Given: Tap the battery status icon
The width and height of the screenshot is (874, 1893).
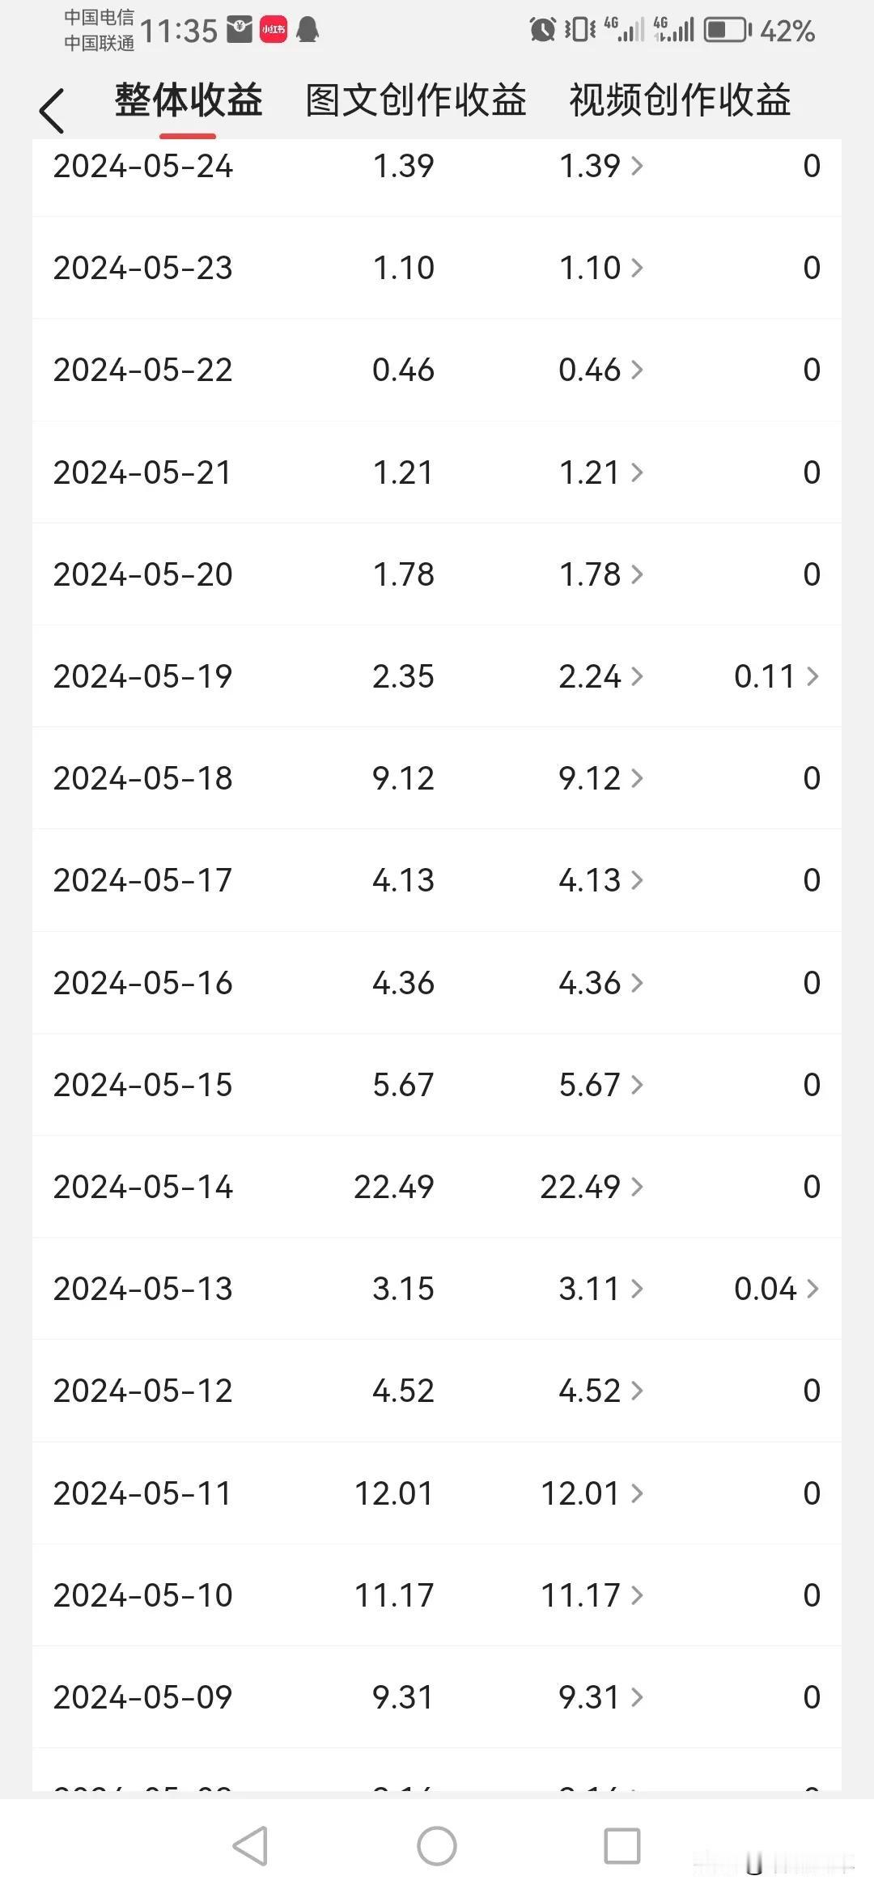Looking at the screenshot, I should coord(728,30).
